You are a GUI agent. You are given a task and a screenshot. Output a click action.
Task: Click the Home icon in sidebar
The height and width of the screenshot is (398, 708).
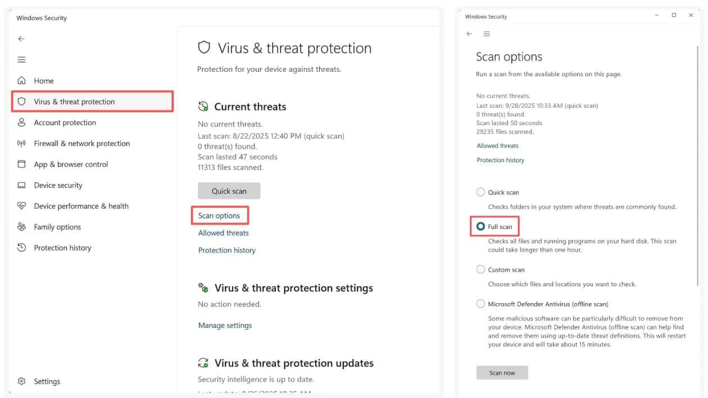tap(22, 81)
